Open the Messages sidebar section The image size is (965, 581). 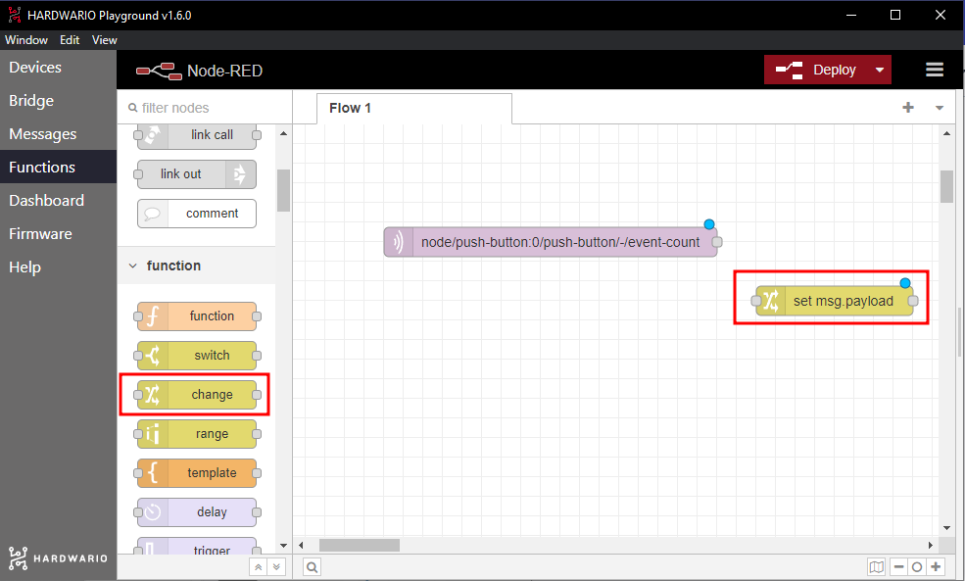click(58, 133)
